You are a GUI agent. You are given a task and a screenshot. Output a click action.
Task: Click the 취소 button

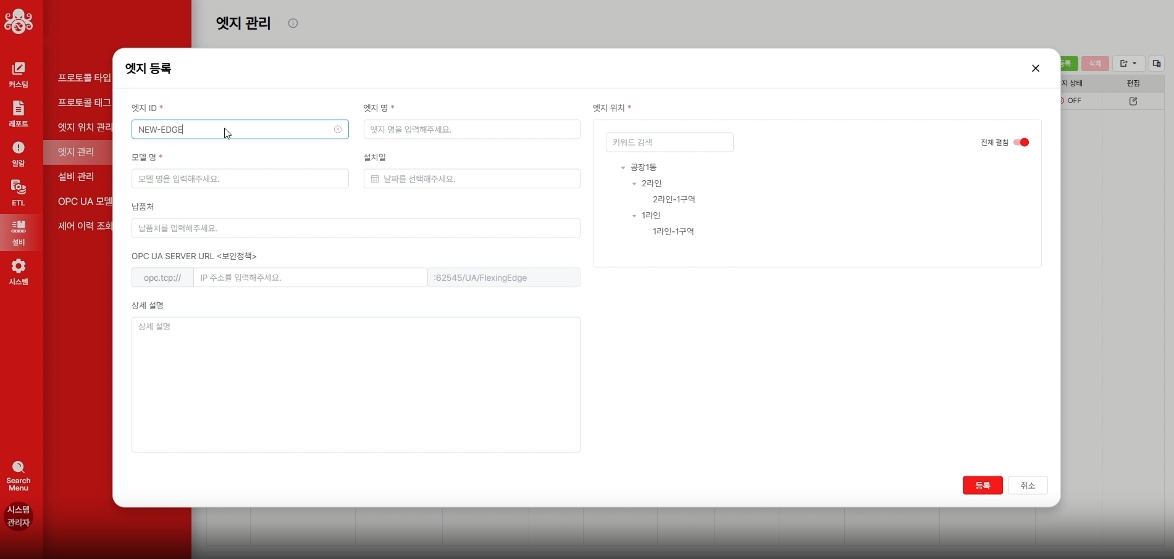point(1028,486)
